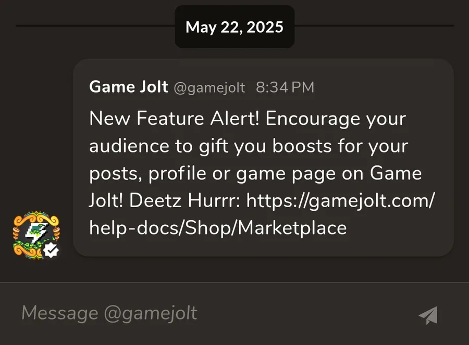The width and height of the screenshot is (469, 345).
Task: Open the https://gamejolt.com/ link
Action: 340,200
